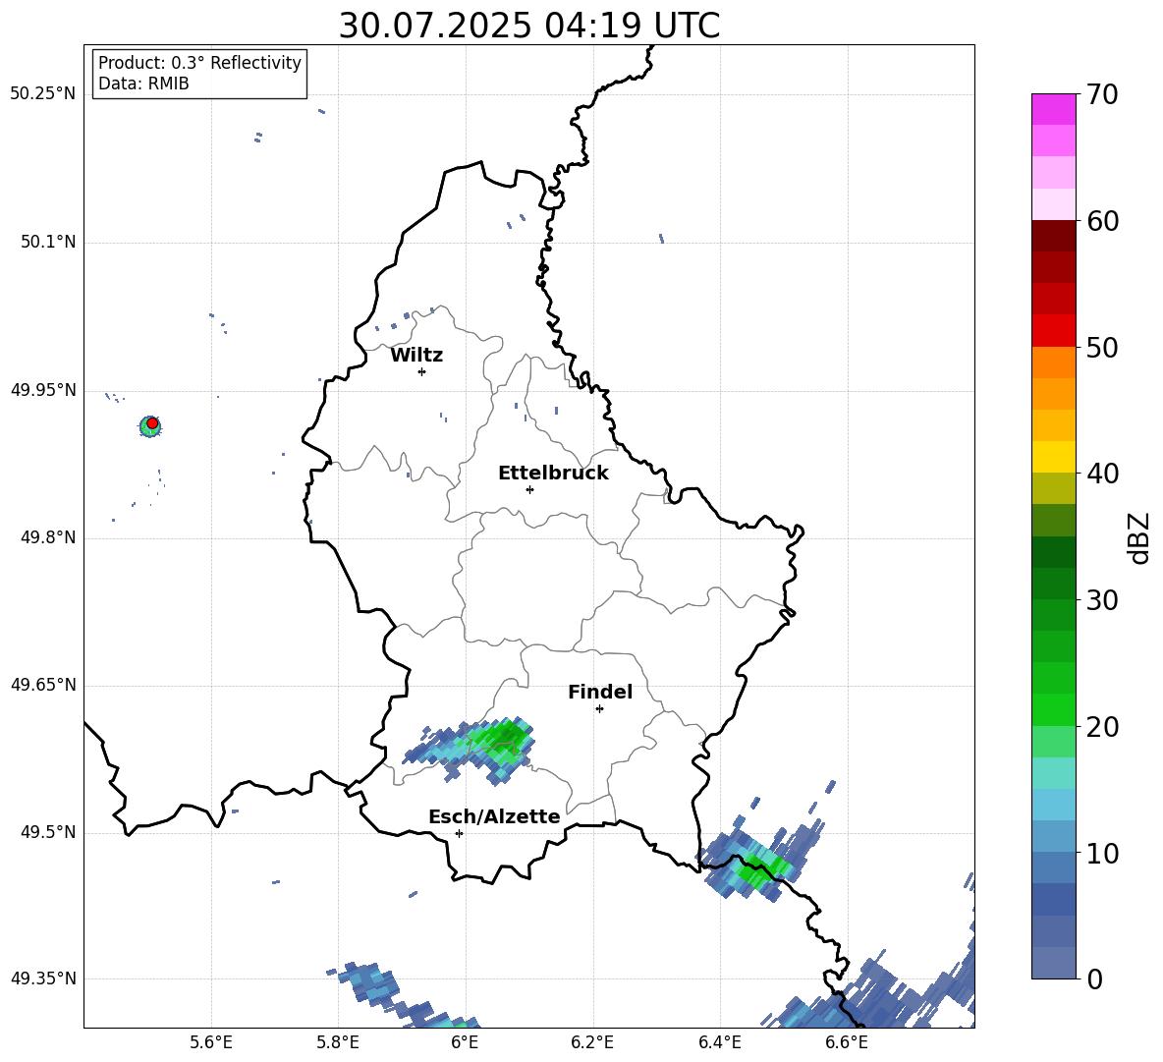The image size is (1163, 1062).
Task: Click the 30 colorbar tick label
Action: click(x=1102, y=600)
